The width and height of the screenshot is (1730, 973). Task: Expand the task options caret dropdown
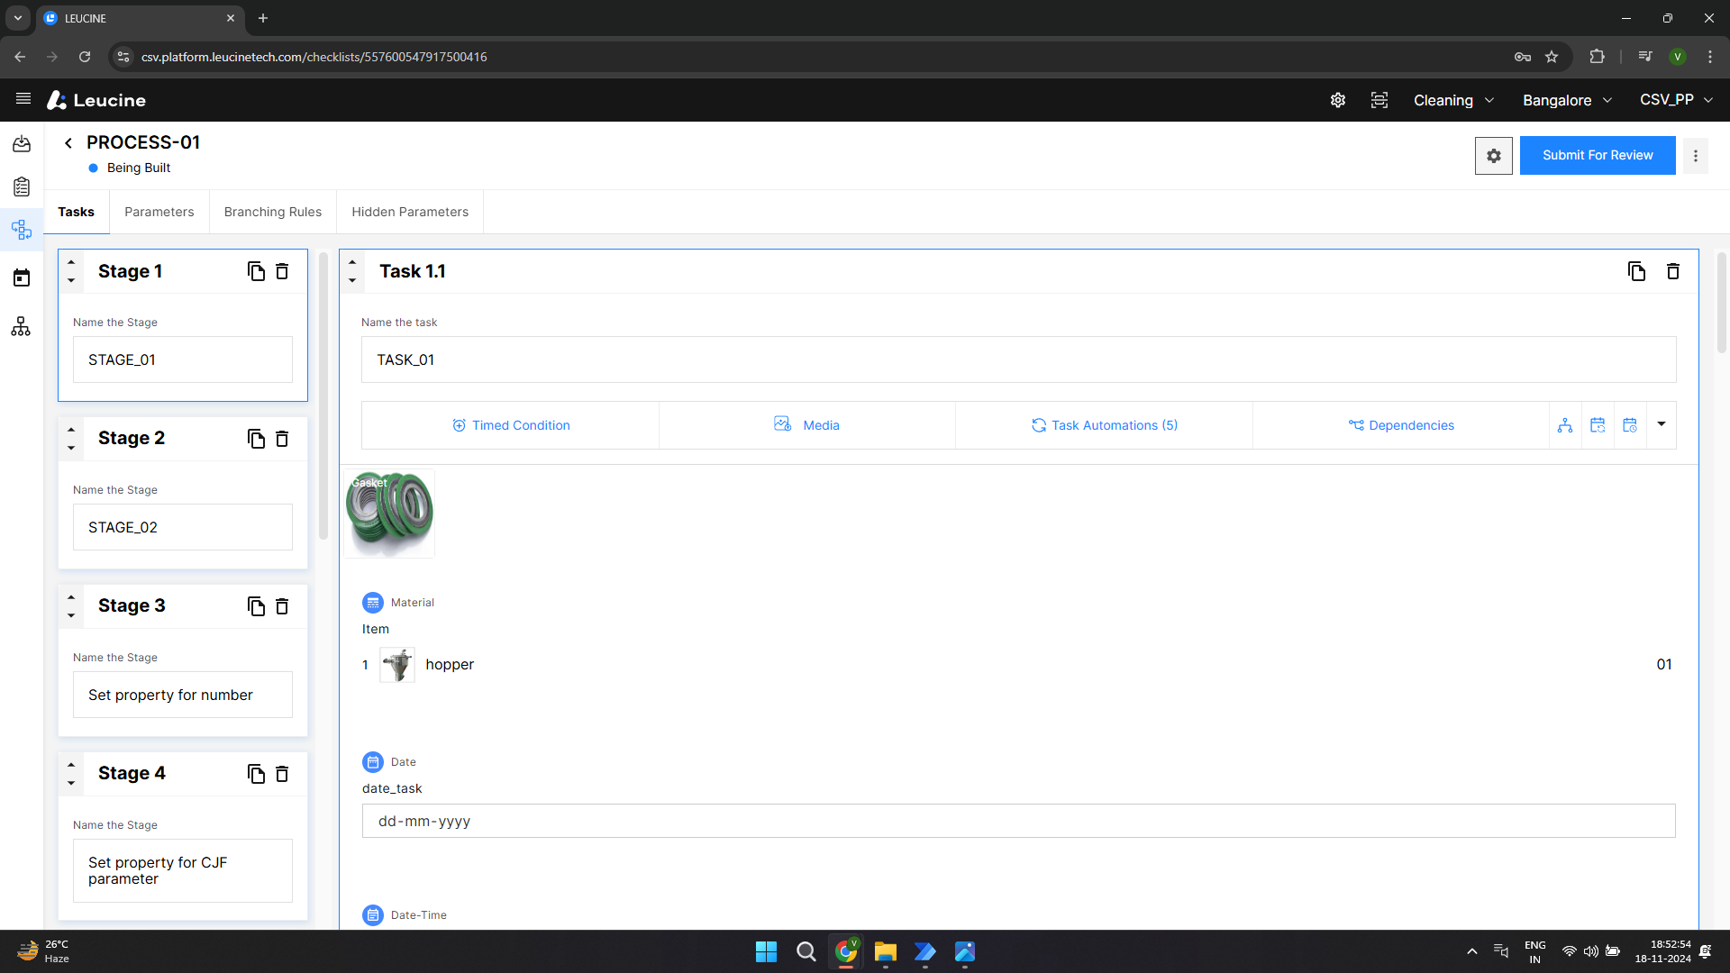point(1662,424)
